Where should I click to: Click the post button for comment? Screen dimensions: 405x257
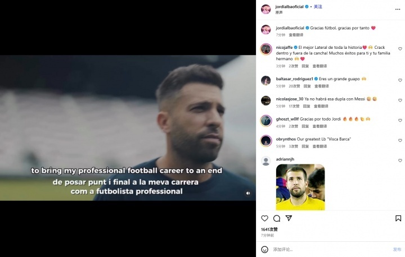(397, 249)
